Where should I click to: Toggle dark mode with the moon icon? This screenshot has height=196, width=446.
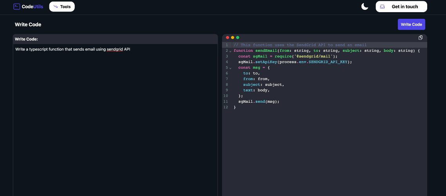tap(365, 7)
